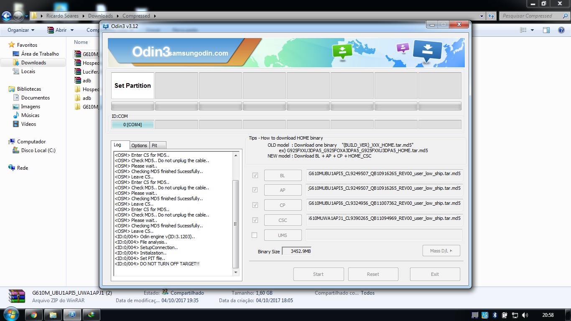The image size is (571, 321).
Task: Select Downloads in the Favoritos list
Action: click(33, 62)
